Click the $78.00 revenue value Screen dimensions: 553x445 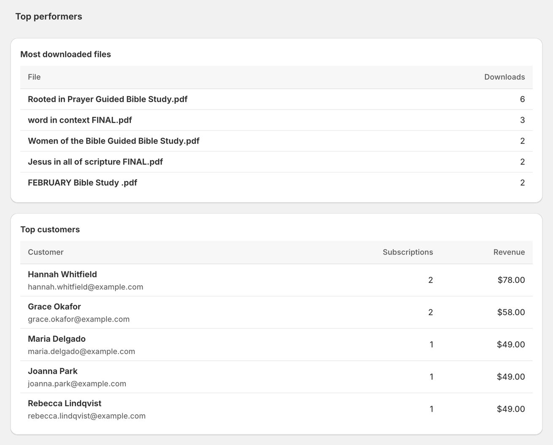pyautogui.click(x=511, y=280)
